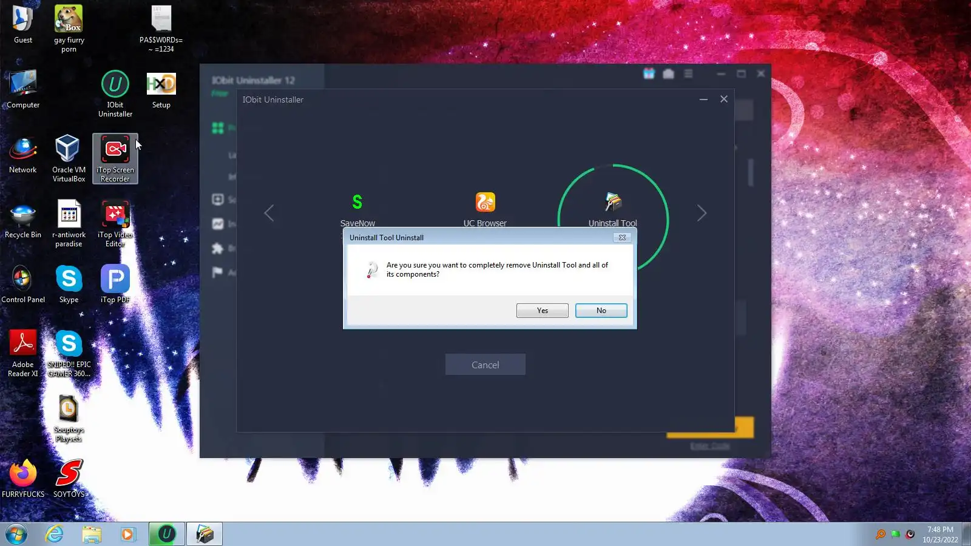Screen dimensions: 971x546
Task: Select the Skype desktop icon
Action: coord(69,284)
